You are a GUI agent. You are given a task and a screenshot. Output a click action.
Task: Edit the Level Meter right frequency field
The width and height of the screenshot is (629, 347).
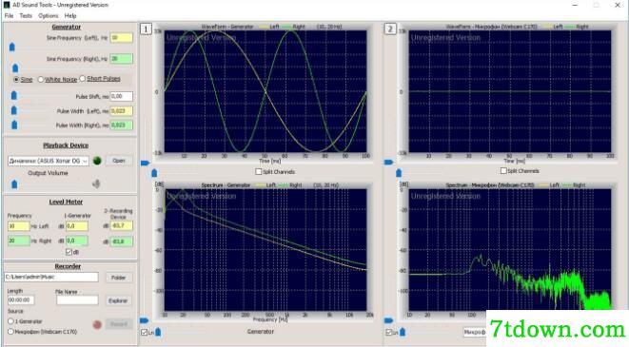pyautogui.click(x=18, y=241)
